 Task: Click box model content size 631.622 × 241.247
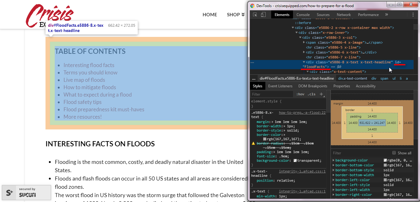[x=372, y=123]
